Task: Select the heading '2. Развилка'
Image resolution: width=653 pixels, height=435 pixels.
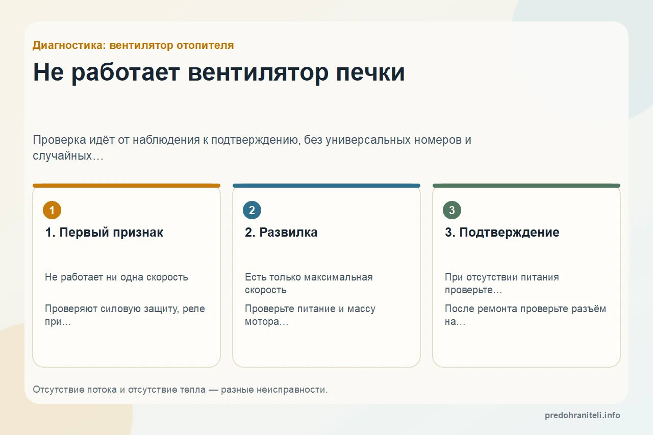Action: point(281,233)
